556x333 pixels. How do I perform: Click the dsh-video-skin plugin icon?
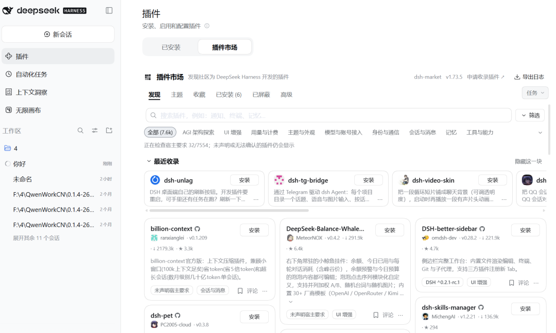[404, 180]
